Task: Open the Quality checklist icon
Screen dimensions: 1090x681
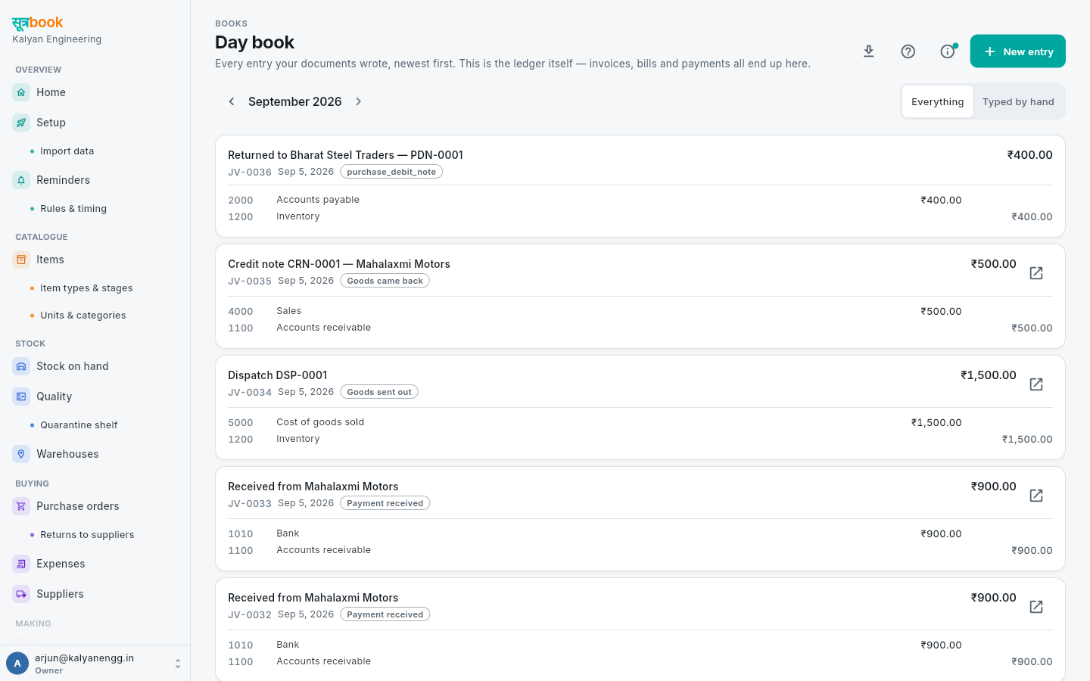Action: pyautogui.click(x=21, y=396)
